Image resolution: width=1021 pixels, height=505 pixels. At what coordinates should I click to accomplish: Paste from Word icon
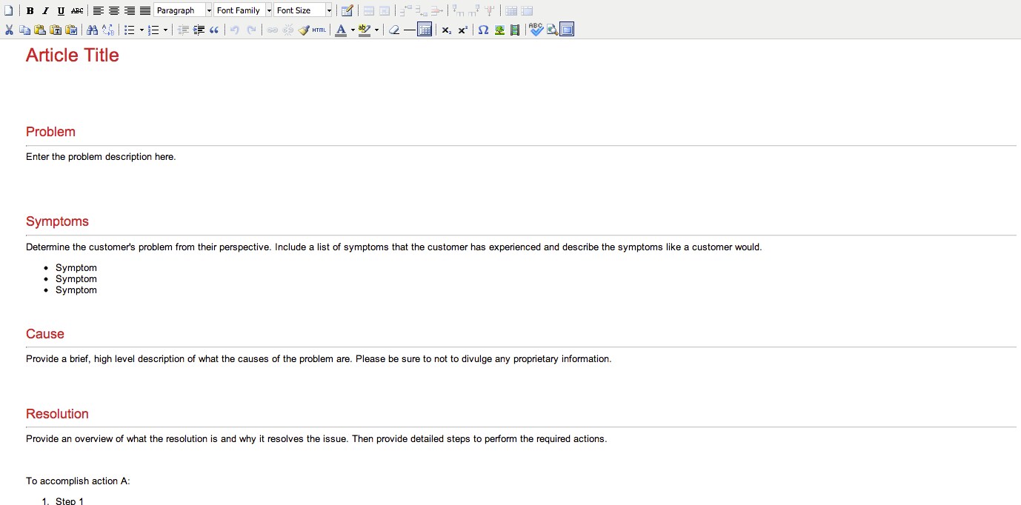click(71, 30)
